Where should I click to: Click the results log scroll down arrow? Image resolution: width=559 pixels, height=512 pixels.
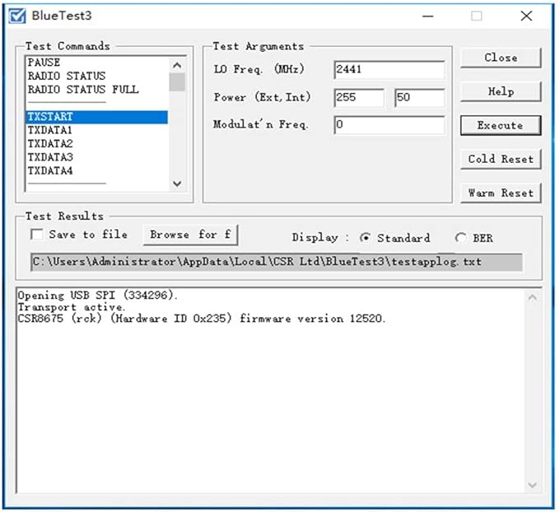pyautogui.click(x=533, y=485)
